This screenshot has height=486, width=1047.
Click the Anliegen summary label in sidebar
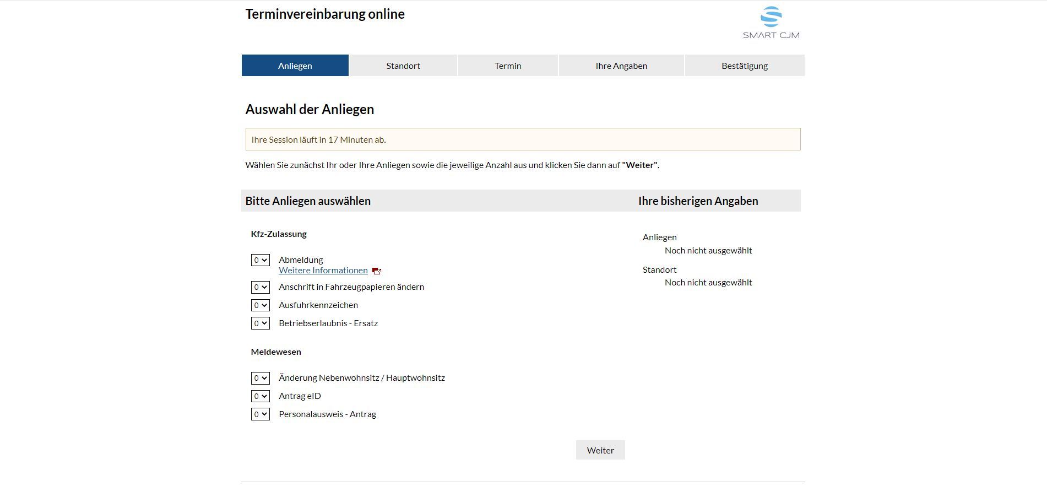tap(660, 237)
